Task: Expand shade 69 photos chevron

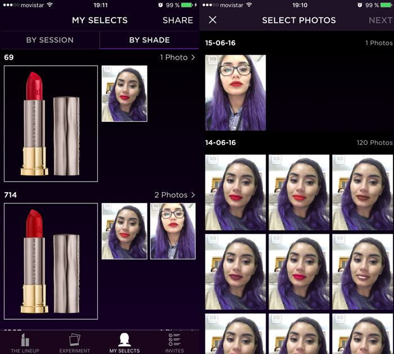Action: point(194,57)
